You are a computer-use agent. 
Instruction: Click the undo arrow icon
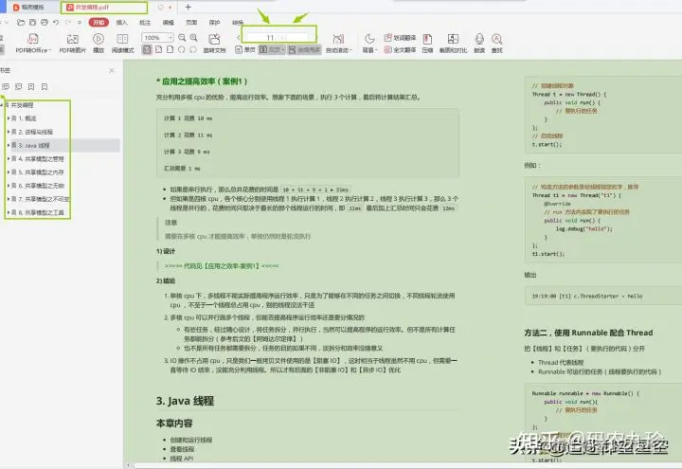tap(56, 22)
